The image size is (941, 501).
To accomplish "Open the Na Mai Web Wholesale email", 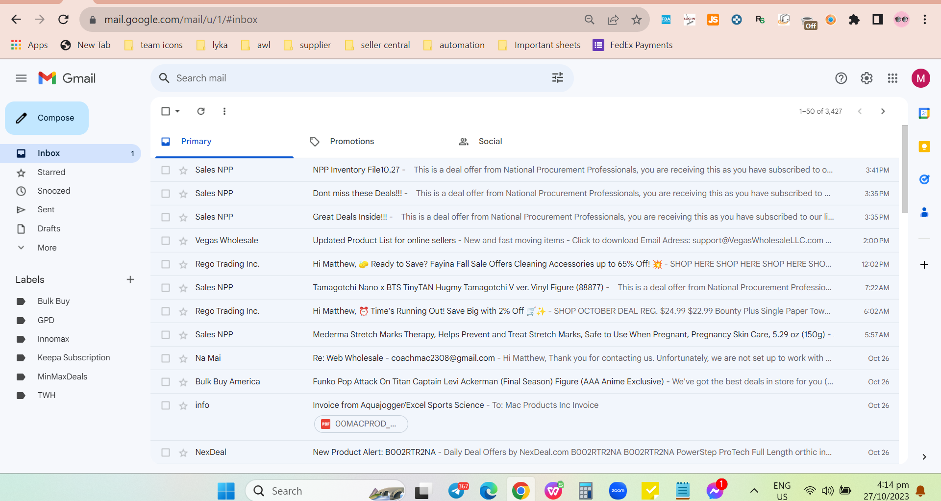I will point(524,358).
